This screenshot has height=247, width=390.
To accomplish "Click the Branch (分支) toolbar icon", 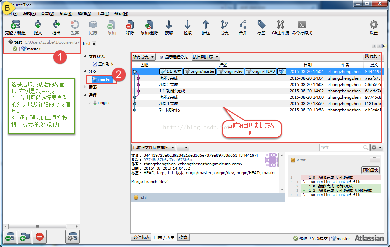I will pos(224,28).
